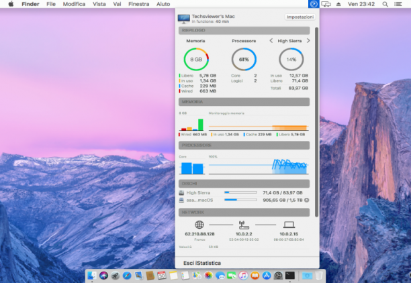Image resolution: width=411 pixels, height=283 pixels.
Task: Click the iMac icon beside Techsviewer's Mac
Action: (x=183, y=19)
